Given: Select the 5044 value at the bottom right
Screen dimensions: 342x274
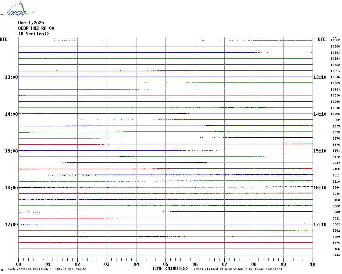Looking at the screenshot, I should click(335, 255).
